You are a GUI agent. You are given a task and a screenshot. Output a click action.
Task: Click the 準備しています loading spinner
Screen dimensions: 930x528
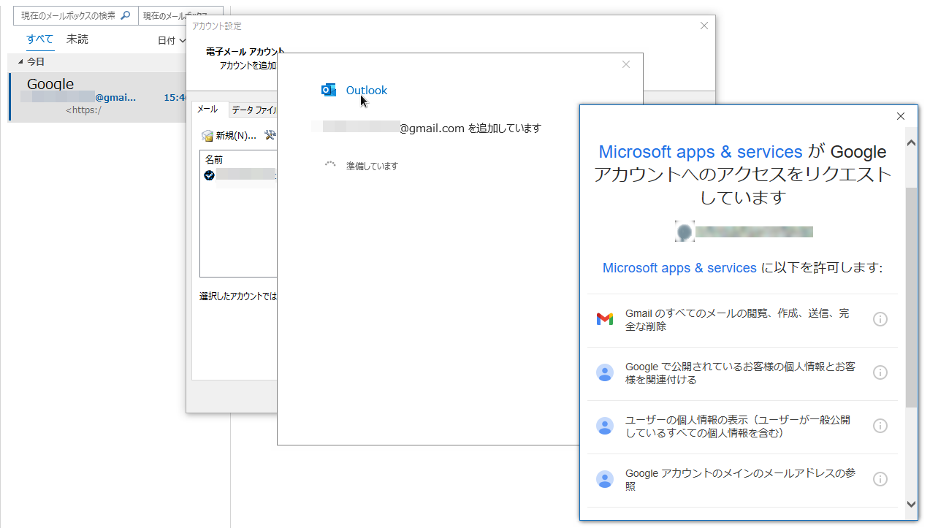(330, 166)
